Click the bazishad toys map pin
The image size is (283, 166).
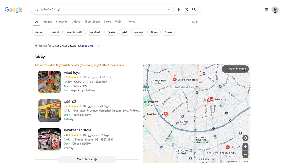click(x=166, y=114)
